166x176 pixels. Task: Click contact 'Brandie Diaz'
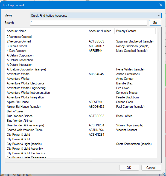coord(124,83)
